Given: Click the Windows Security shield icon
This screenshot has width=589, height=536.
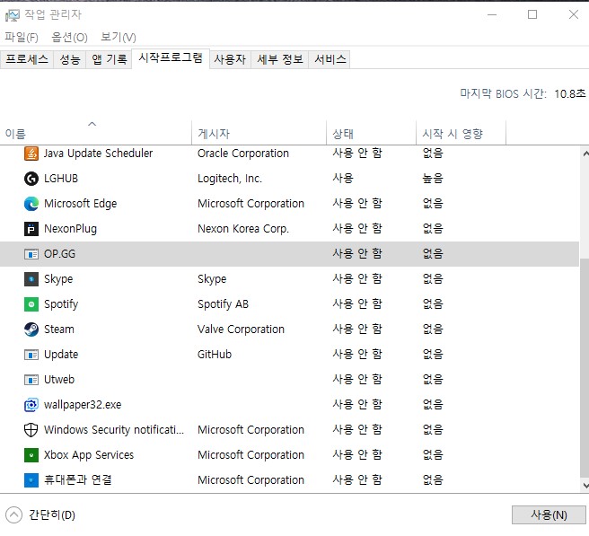Looking at the screenshot, I should (31, 430).
